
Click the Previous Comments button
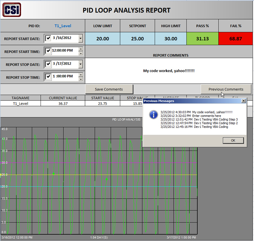226,89
